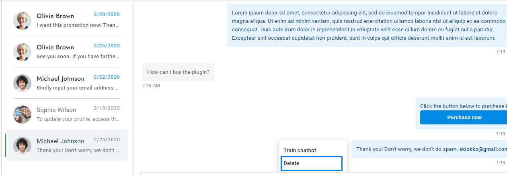The image size is (507, 175).
Task: Click avatar of highlighted Michael Johnson chat
Action: coord(23,146)
